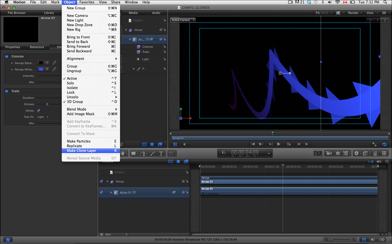This screenshot has width=392, height=244.
Task: Expand the Remap White parameter
Action: point(12,69)
